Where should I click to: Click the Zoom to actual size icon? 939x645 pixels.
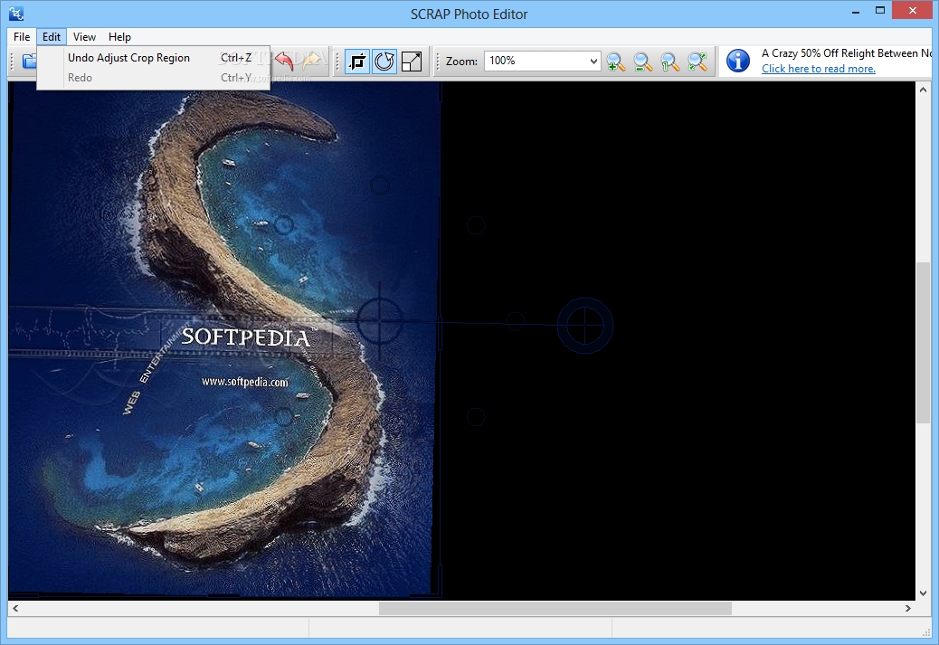coord(669,62)
